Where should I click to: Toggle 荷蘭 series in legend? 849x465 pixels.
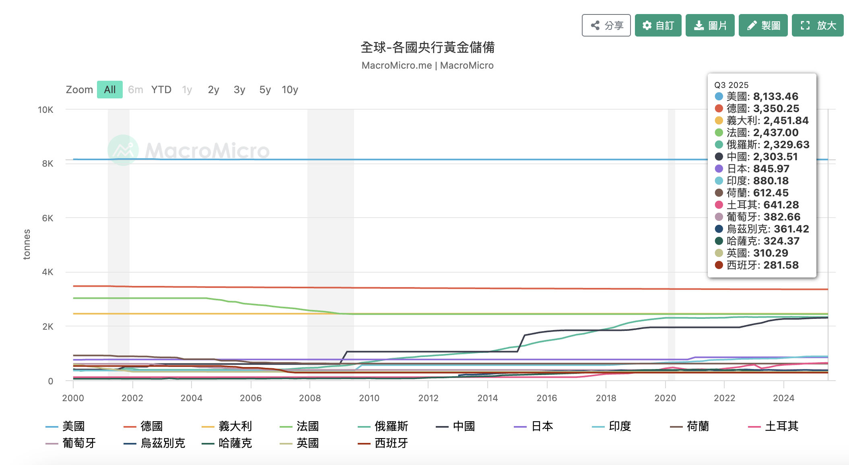[x=690, y=426]
